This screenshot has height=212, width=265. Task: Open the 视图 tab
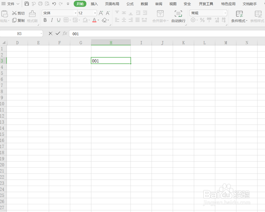pyautogui.click(x=173, y=4)
